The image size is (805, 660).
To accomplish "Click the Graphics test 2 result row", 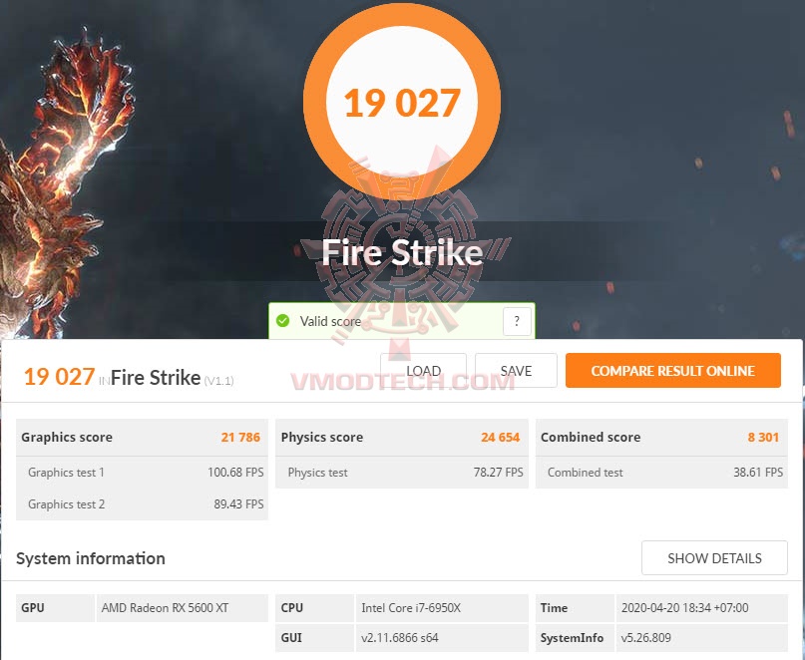I will [143, 504].
